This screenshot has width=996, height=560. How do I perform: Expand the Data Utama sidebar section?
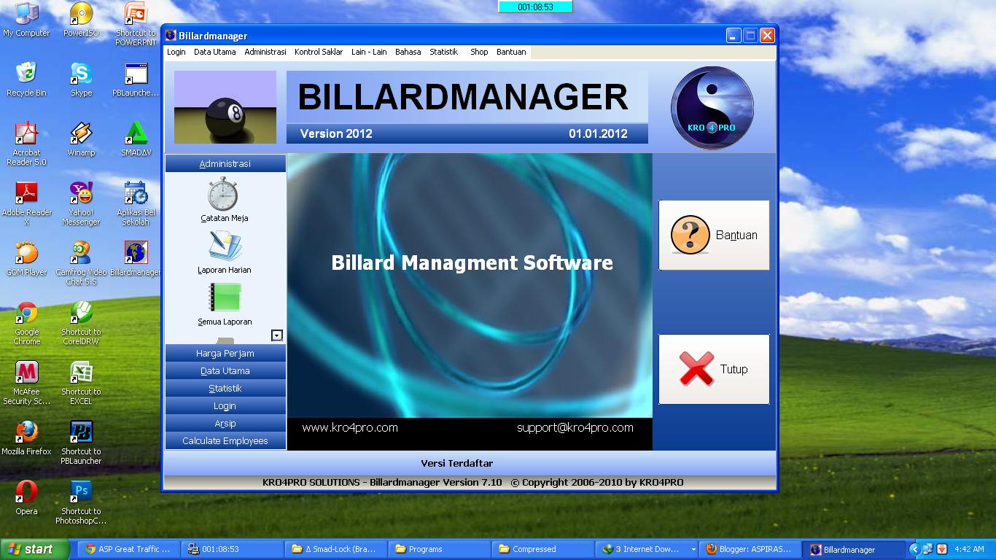pyautogui.click(x=225, y=370)
